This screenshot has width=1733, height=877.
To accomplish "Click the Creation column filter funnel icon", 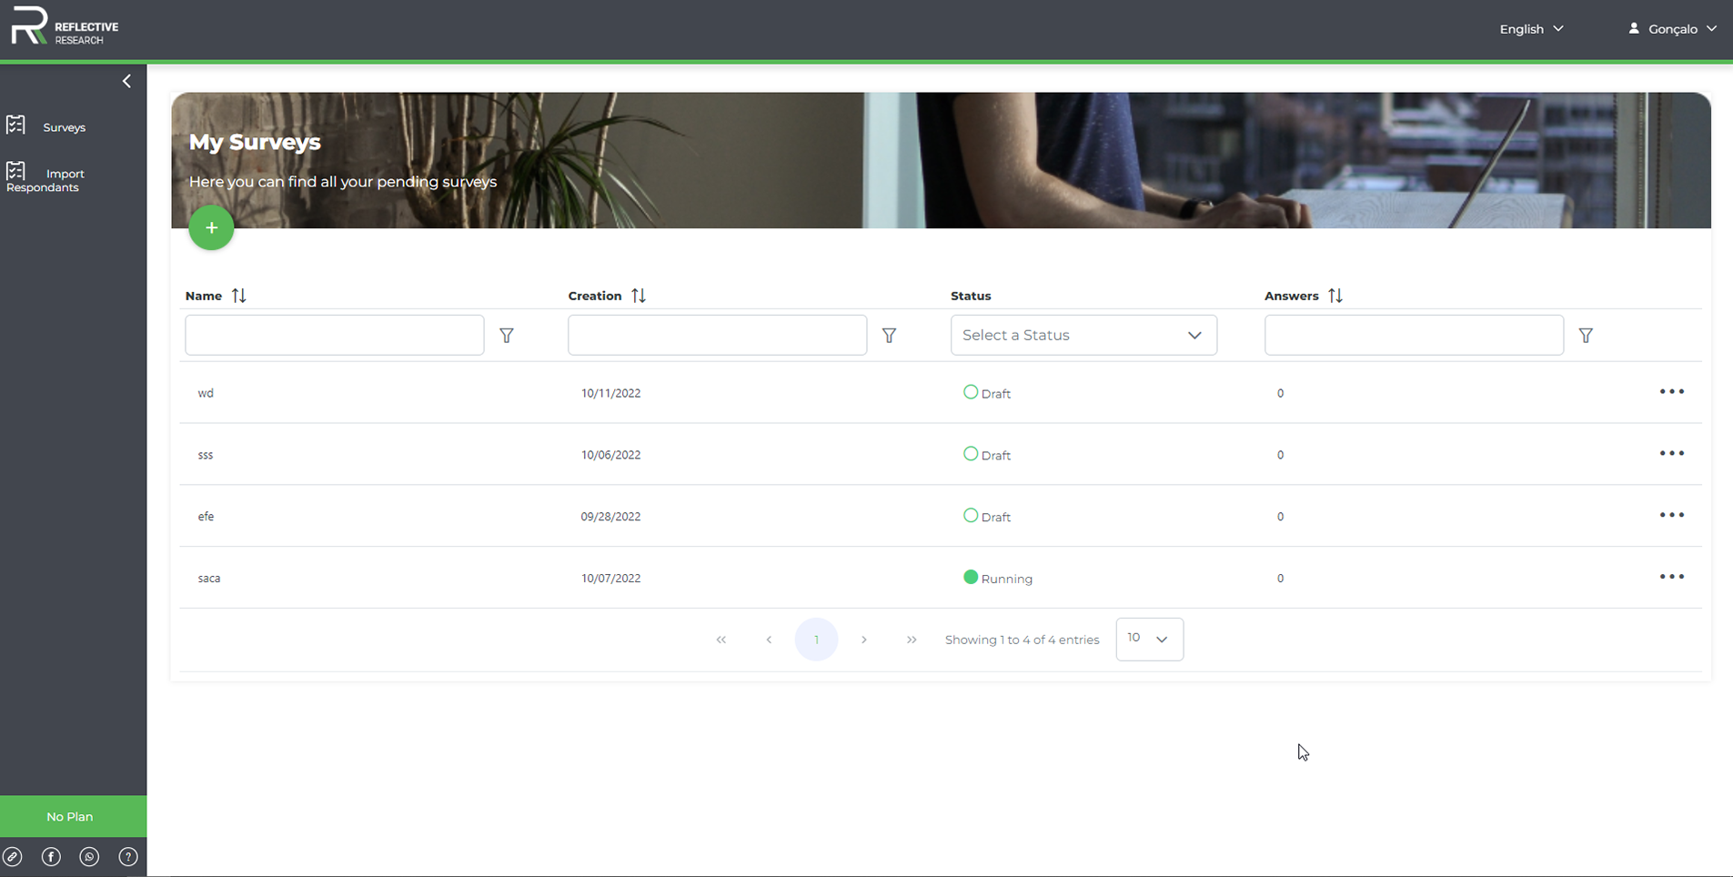I will point(889,336).
